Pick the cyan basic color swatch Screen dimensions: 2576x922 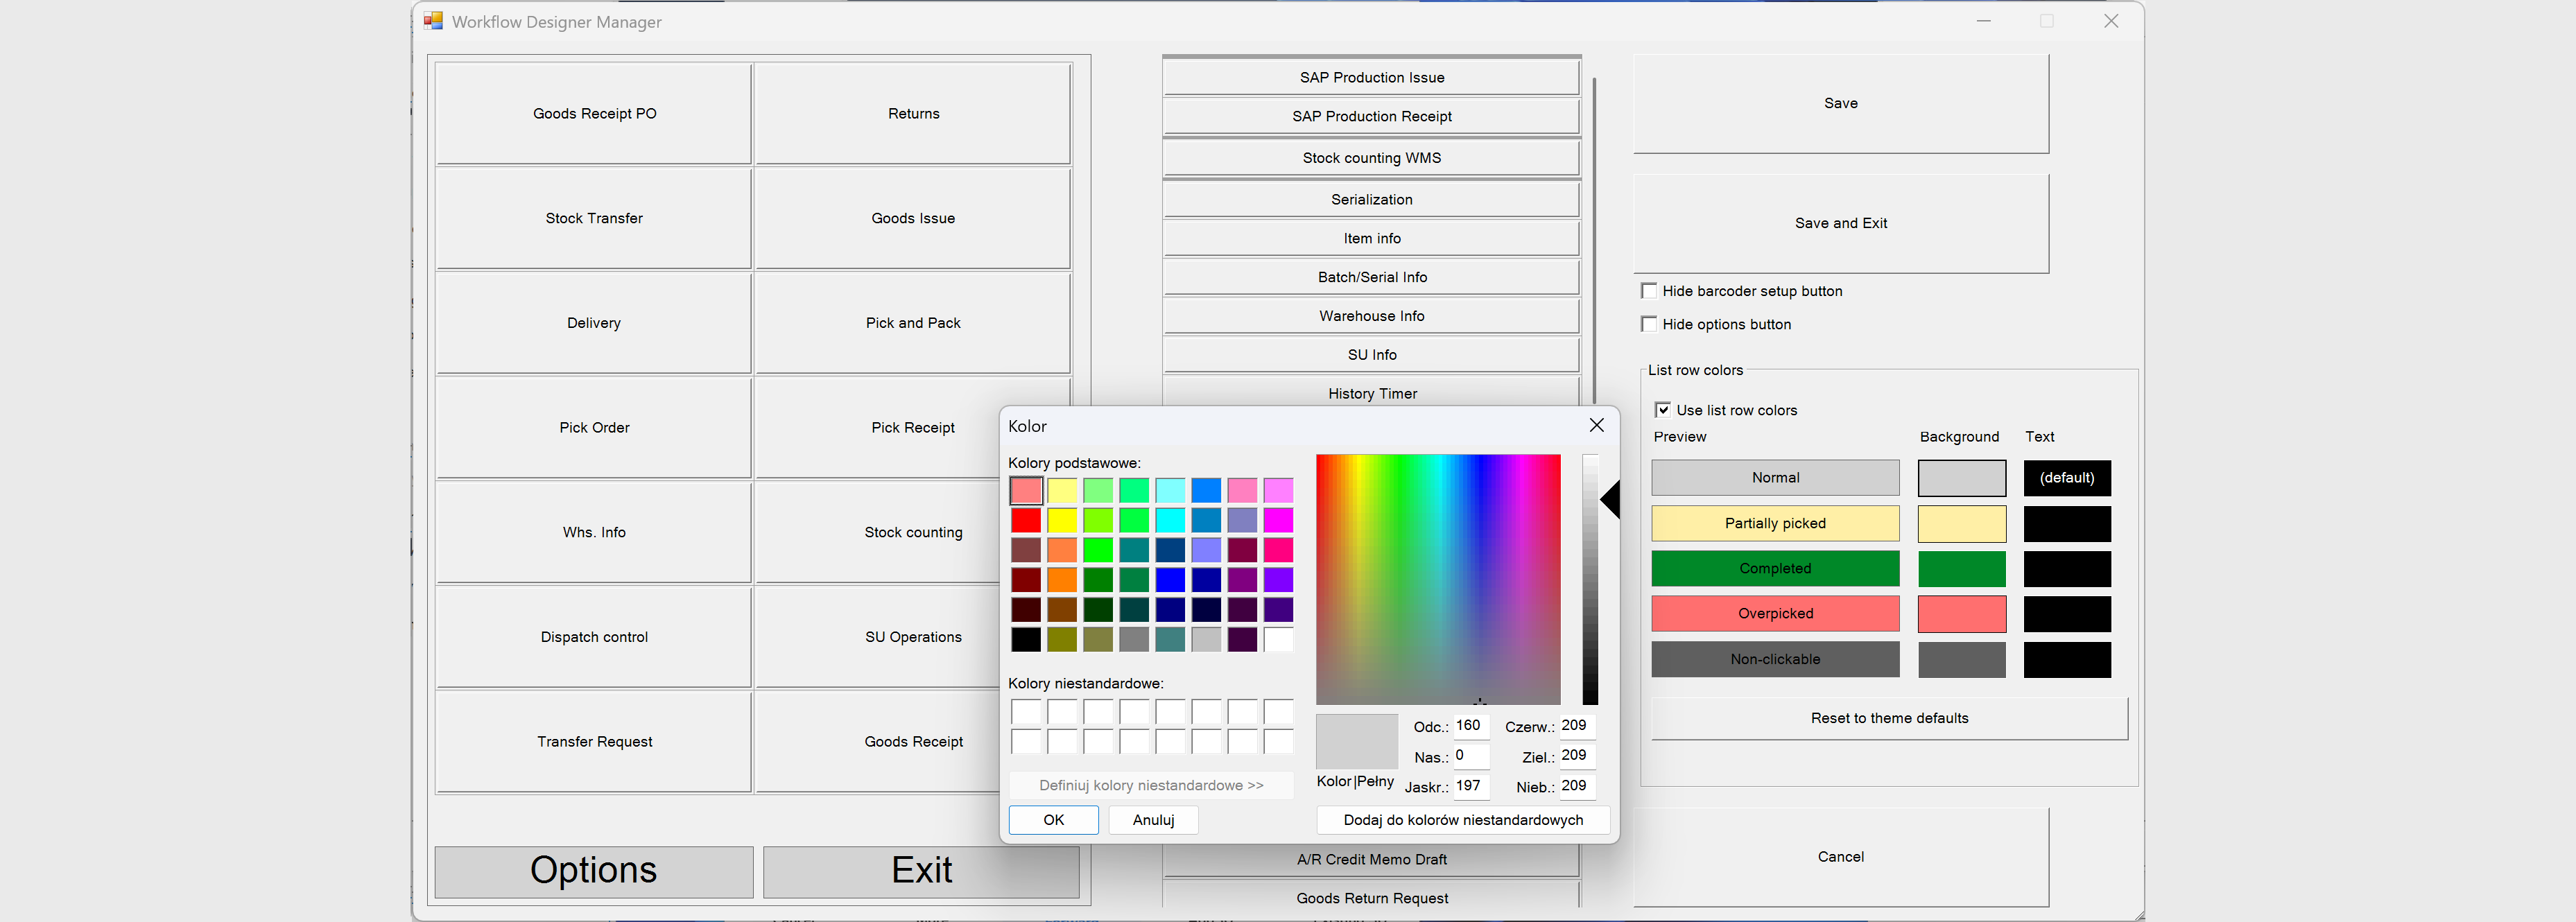click(x=1170, y=520)
